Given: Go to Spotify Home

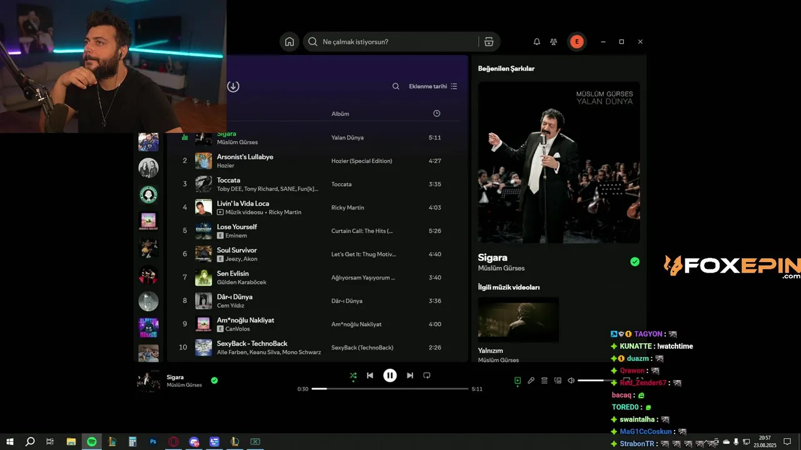Looking at the screenshot, I should (289, 42).
